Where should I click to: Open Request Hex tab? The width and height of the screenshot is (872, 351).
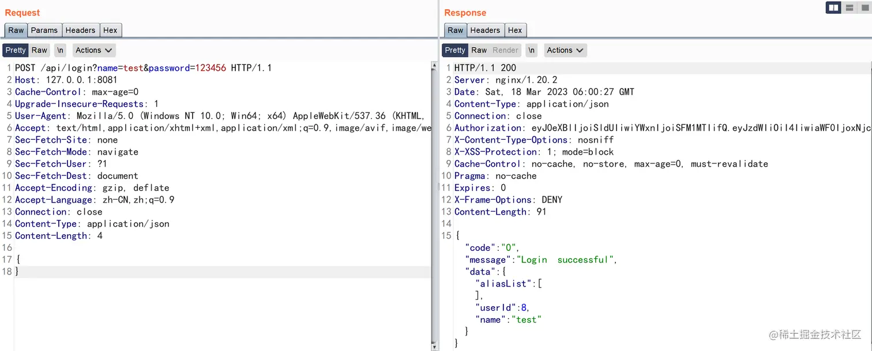click(x=111, y=30)
